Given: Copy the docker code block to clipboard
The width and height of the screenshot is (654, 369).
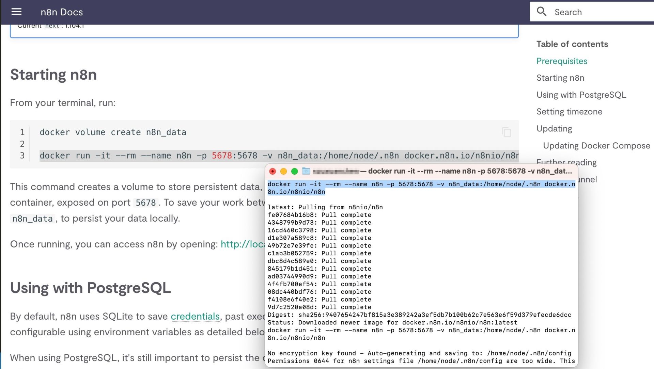Looking at the screenshot, I should click(506, 132).
